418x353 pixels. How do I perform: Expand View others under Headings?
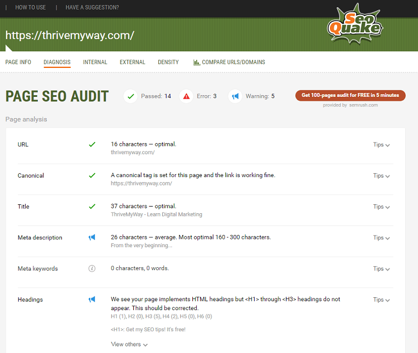coord(129,344)
